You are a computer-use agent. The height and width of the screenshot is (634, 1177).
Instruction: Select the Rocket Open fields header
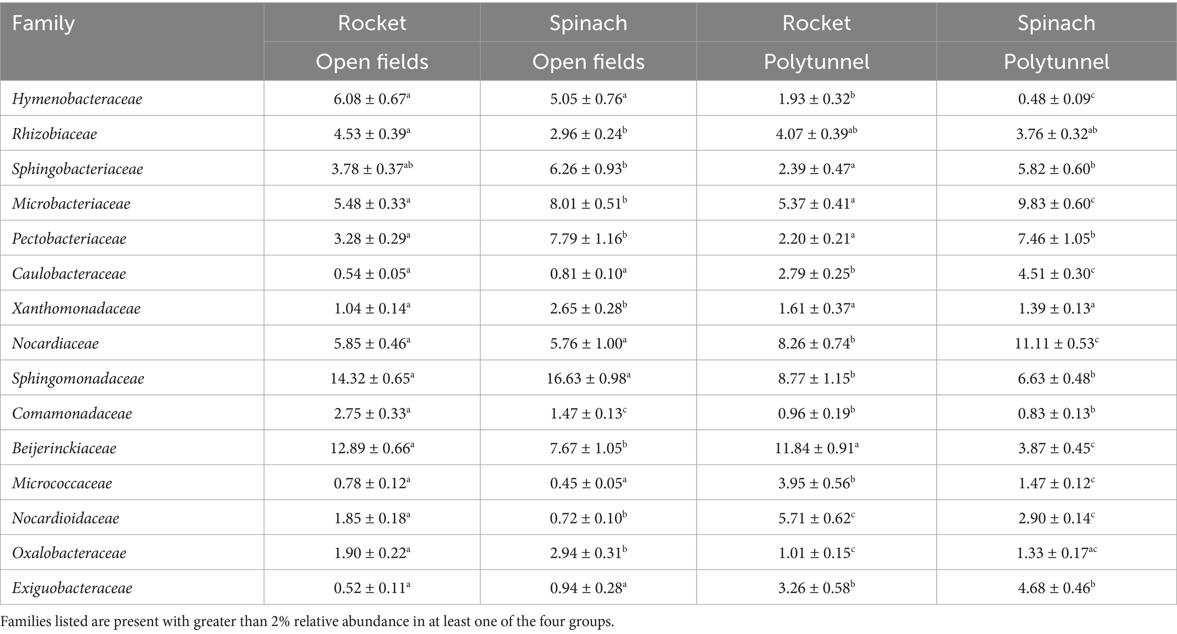[x=372, y=42]
